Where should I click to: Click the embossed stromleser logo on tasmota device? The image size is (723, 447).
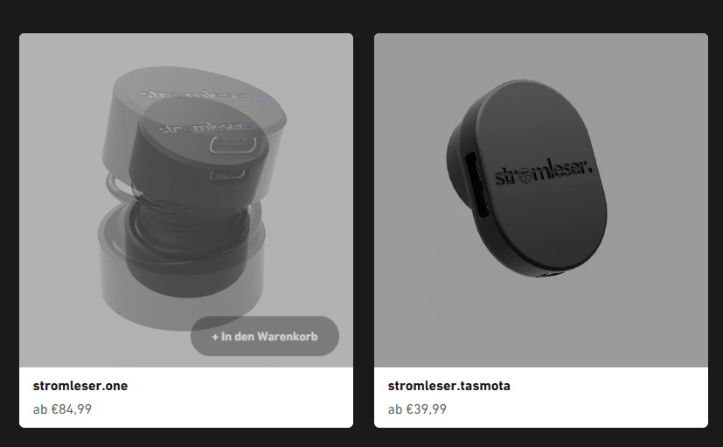point(543,171)
